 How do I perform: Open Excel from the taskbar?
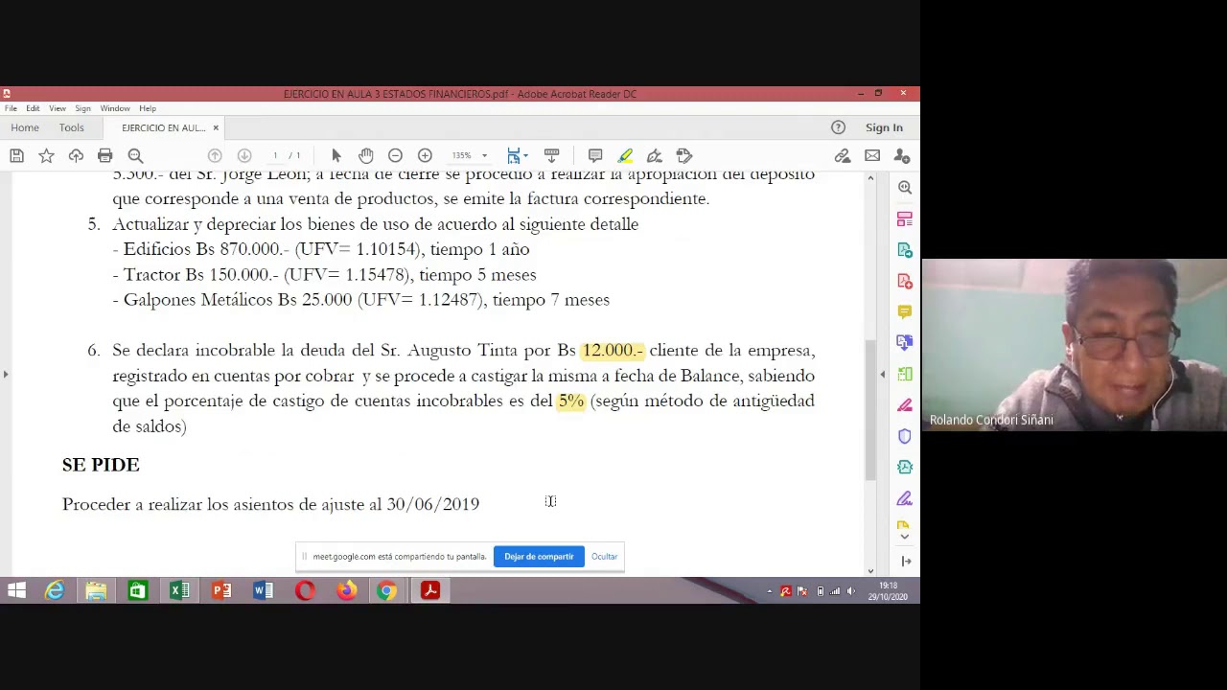(179, 590)
